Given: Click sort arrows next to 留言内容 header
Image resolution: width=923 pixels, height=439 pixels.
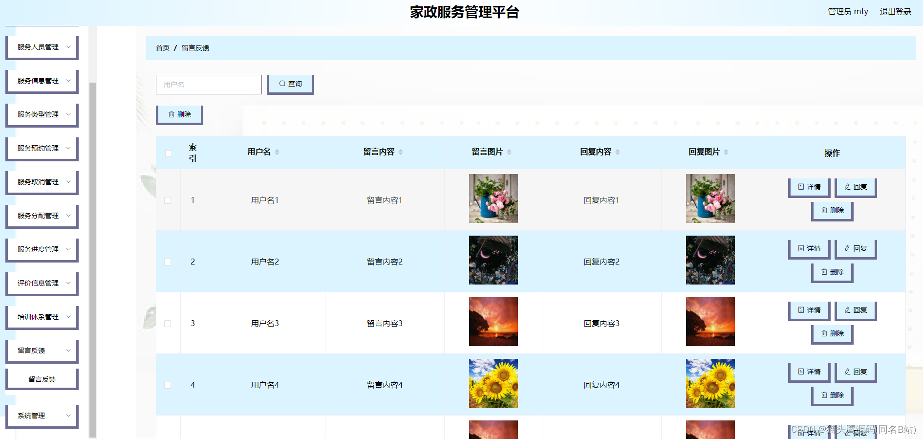Looking at the screenshot, I should coord(401,152).
